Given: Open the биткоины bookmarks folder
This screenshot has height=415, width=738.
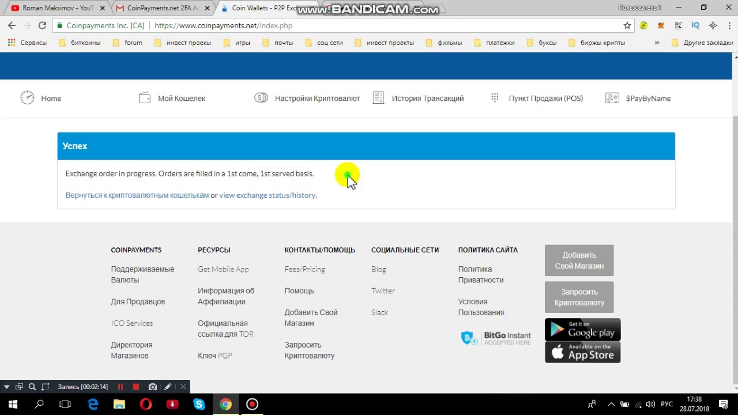Looking at the screenshot, I should click(80, 43).
